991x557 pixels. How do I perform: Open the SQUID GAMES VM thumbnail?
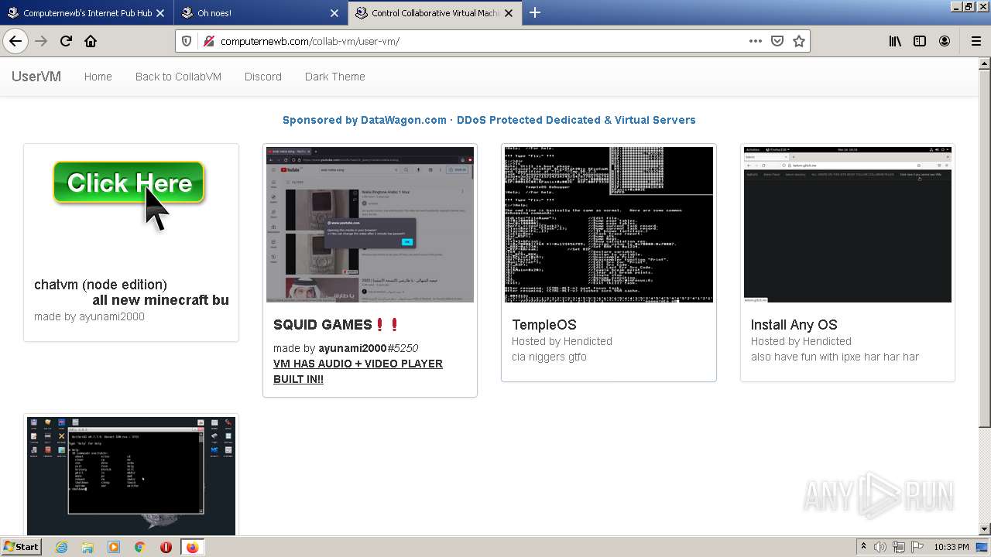pos(370,224)
